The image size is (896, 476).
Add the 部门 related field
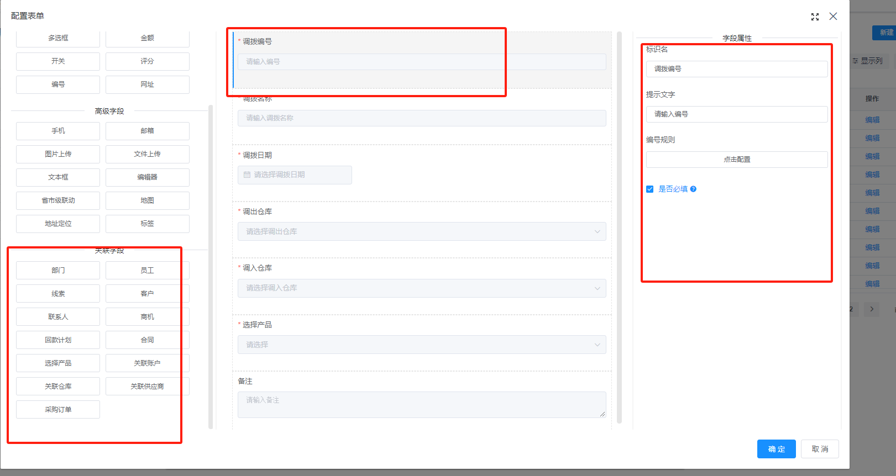[x=58, y=271]
